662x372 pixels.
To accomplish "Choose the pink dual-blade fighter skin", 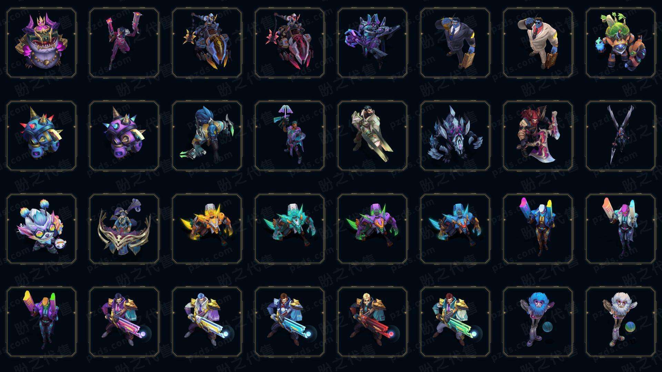I will pyautogui.click(x=124, y=43).
